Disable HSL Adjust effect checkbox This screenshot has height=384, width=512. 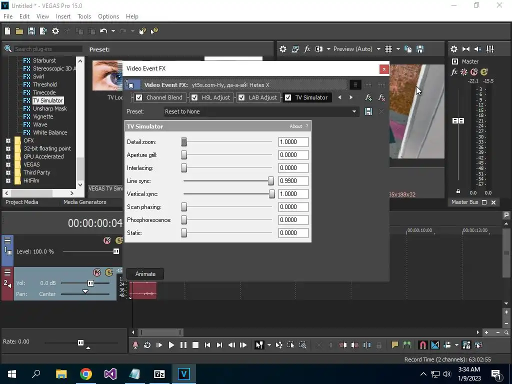(194, 97)
